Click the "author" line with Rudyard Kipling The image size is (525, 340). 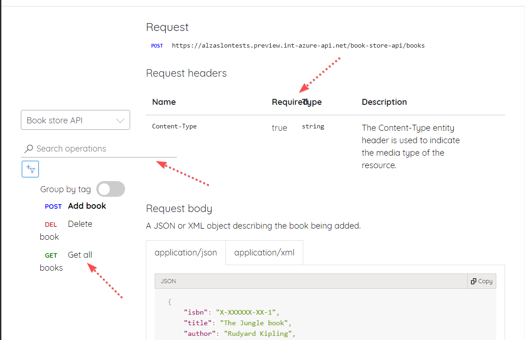click(x=239, y=334)
